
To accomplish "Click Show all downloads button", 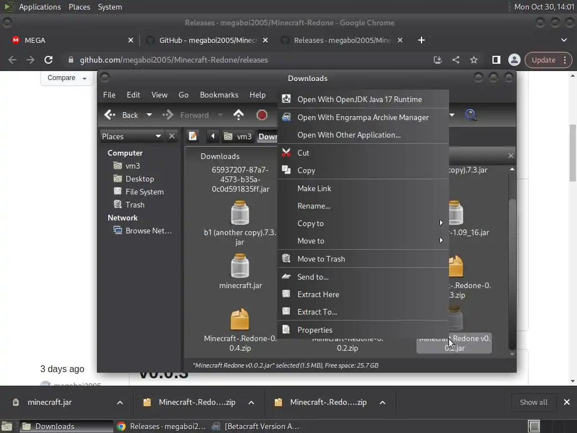I will [x=534, y=403].
